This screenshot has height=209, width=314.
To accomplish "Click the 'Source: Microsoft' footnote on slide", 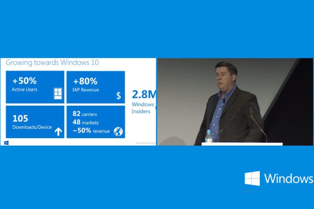I will (146, 143).
